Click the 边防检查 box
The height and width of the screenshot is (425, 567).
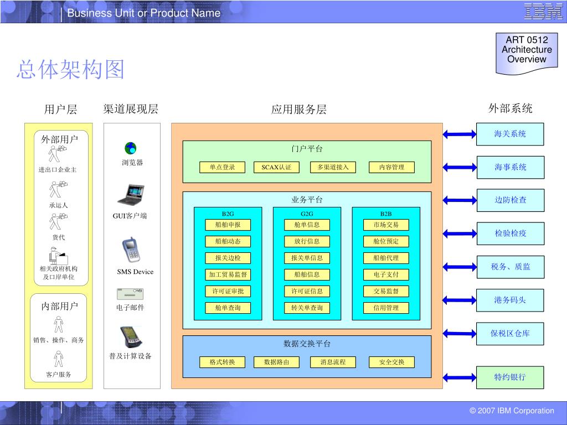(x=511, y=200)
